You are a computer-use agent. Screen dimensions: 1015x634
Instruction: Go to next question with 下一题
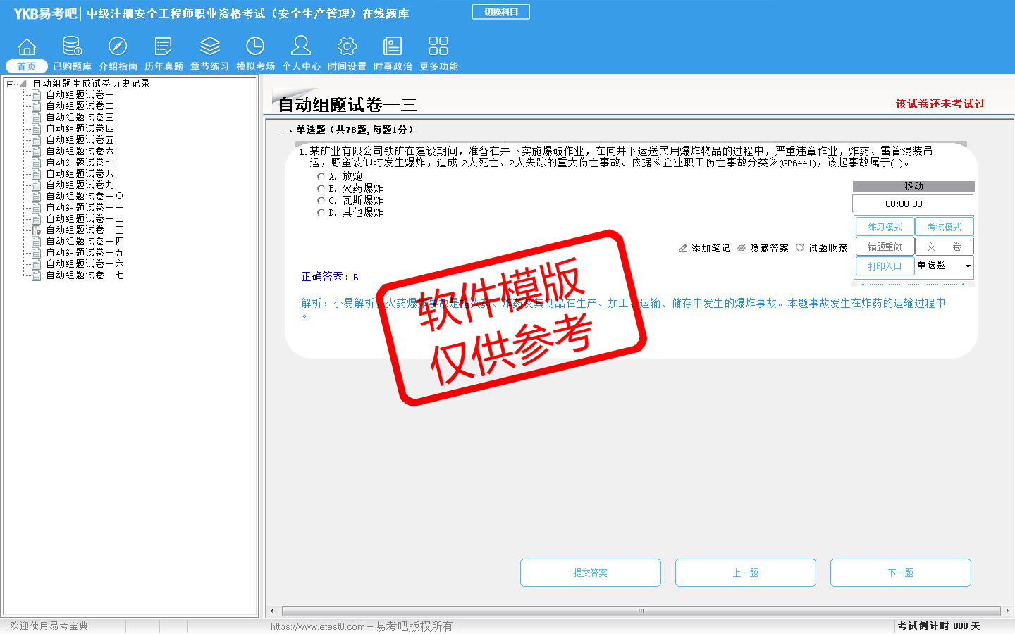pos(900,573)
